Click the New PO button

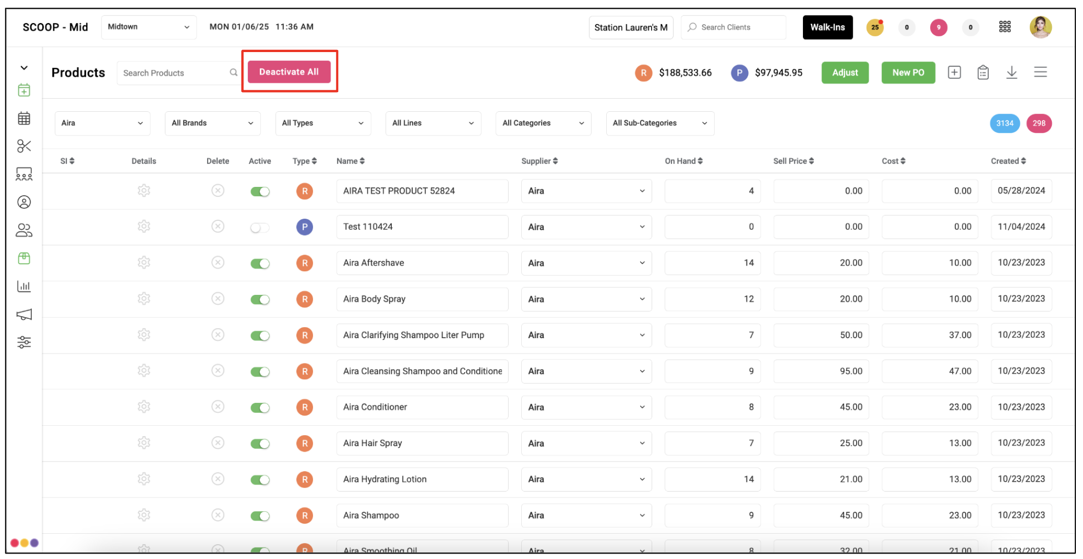[x=908, y=72]
